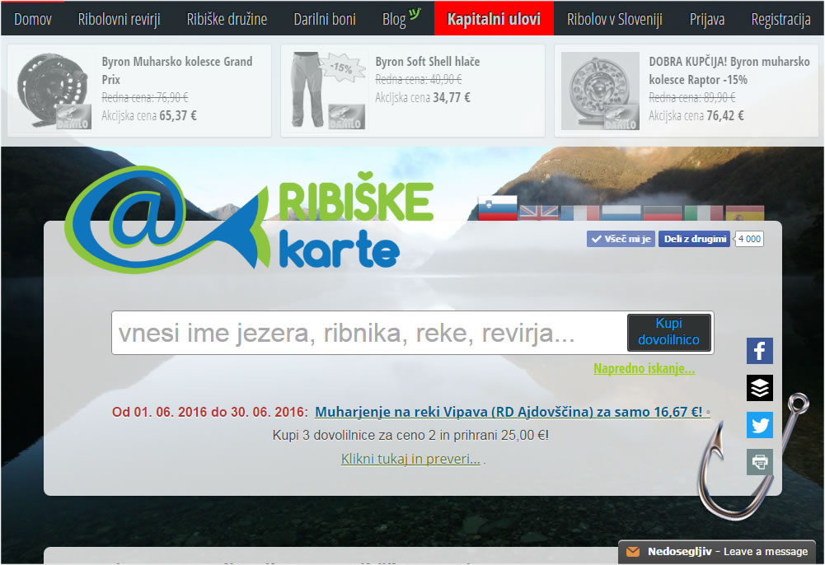This screenshot has height=565, width=825.
Task: Open the Domov menu item
Action: click(33, 20)
